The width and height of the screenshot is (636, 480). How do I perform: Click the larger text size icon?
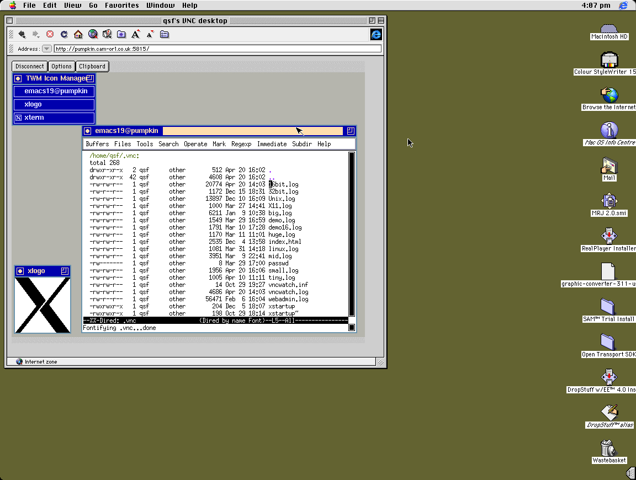(136, 34)
